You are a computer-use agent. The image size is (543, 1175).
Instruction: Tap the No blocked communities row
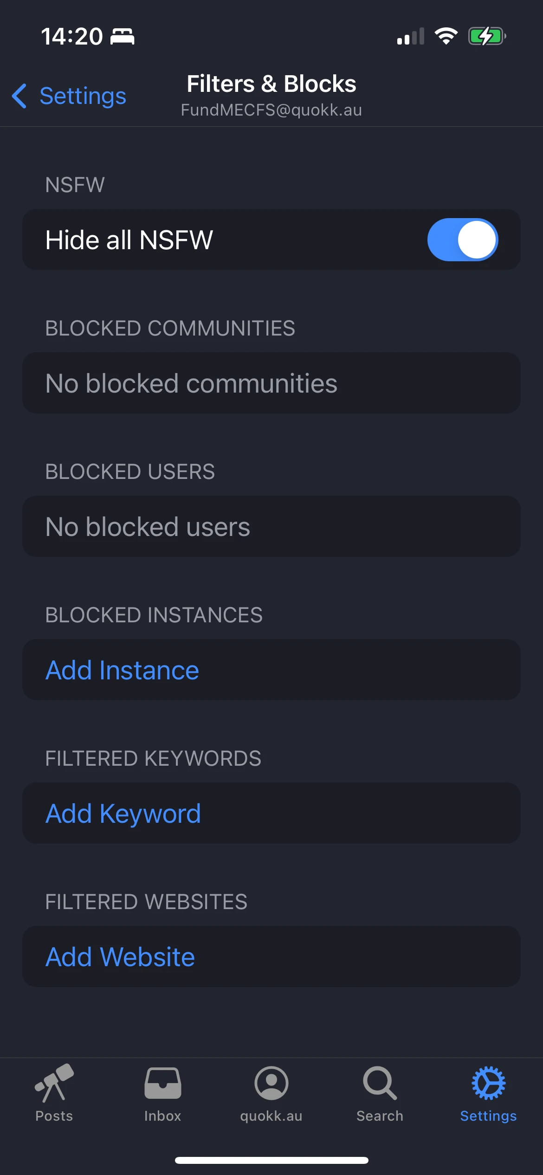(x=271, y=383)
